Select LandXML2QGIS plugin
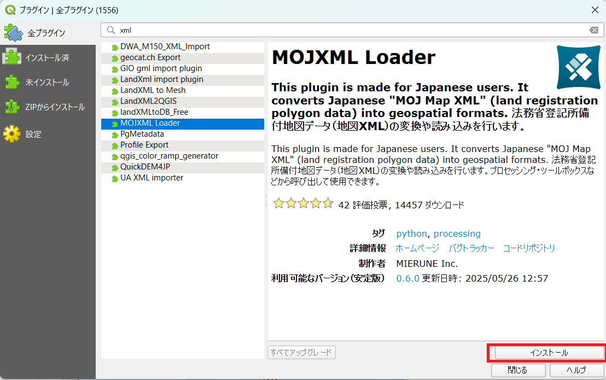 tap(183, 101)
